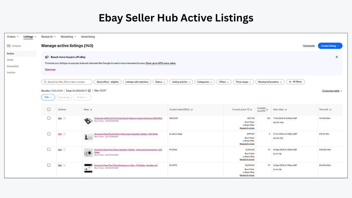Sort by Custom label (SKU) arrows
This screenshot has width=352, height=198.
click(x=192, y=109)
